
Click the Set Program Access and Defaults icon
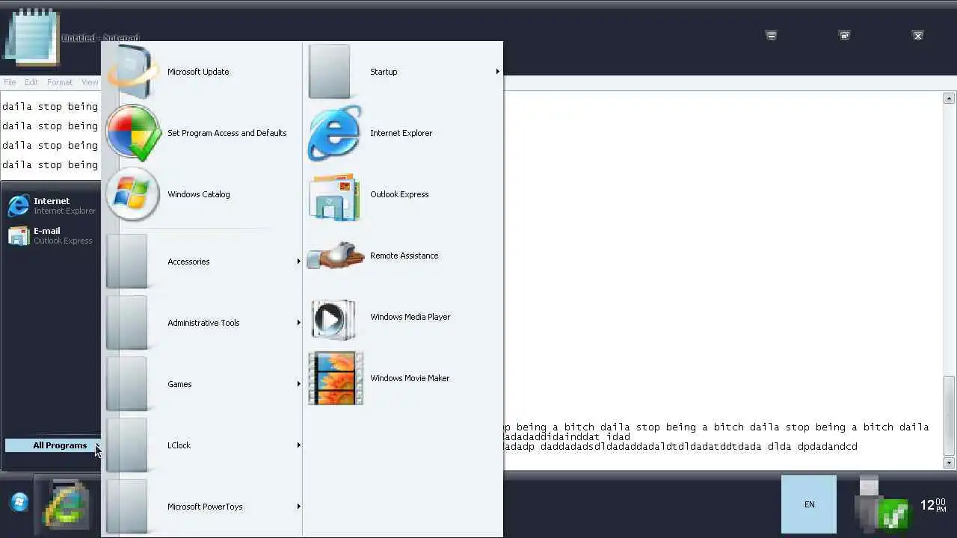coord(133,133)
